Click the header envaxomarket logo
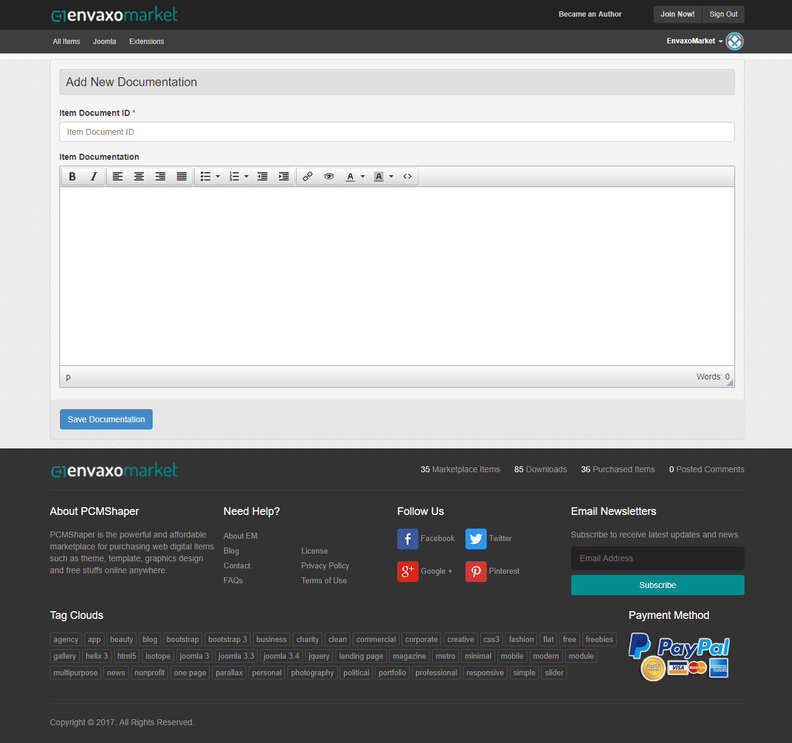This screenshot has width=792, height=743. point(115,14)
